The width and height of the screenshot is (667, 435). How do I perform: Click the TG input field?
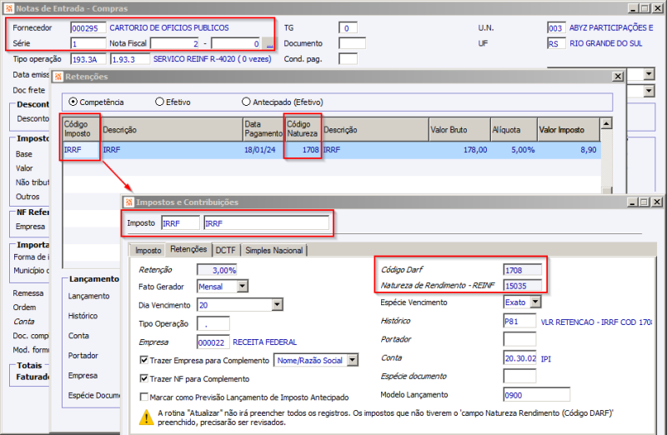click(x=348, y=28)
